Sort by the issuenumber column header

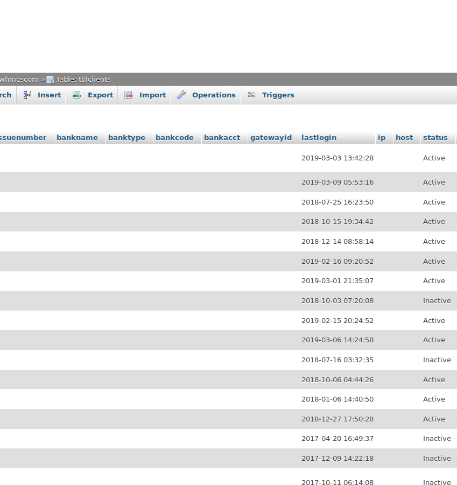click(x=23, y=138)
